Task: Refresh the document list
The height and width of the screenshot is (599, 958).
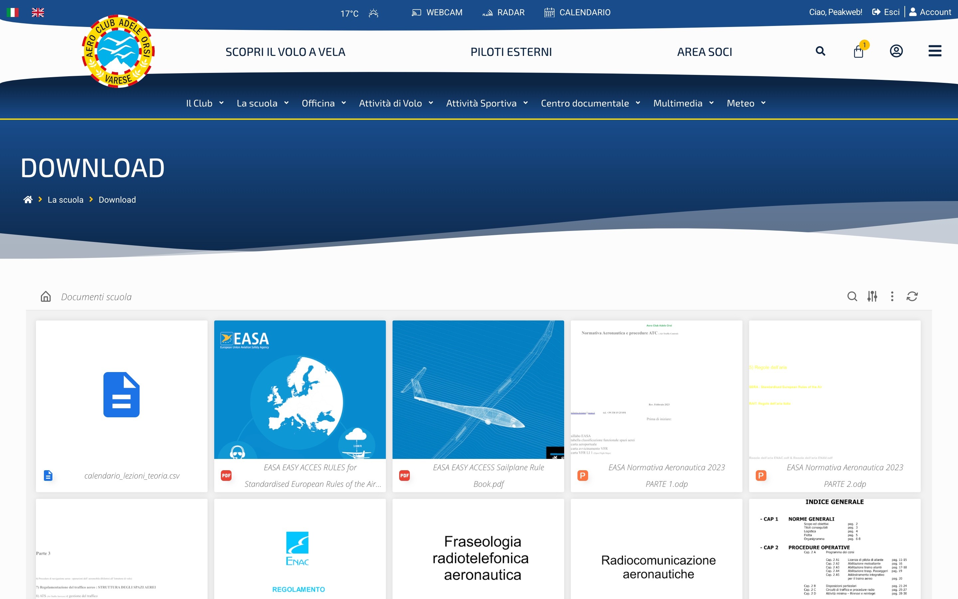Action: click(x=912, y=296)
